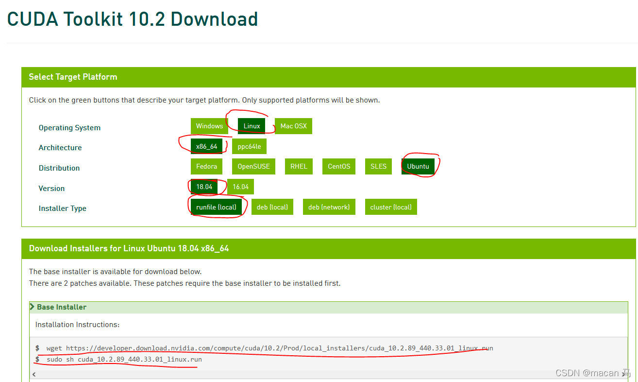Select the SLES distribution
638x382 pixels.
(x=378, y=166)
